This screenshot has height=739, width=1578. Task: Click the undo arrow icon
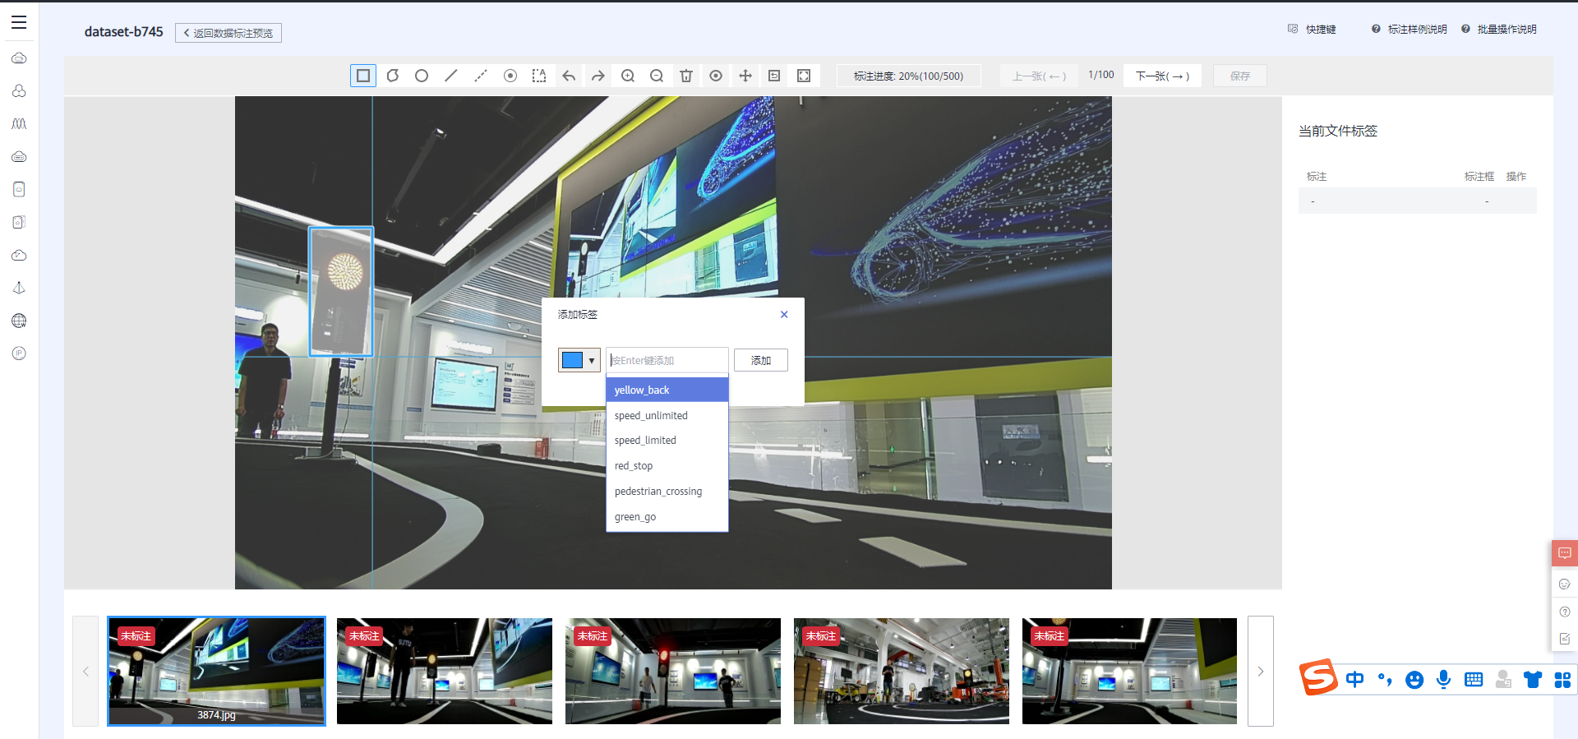[x=569, y=76]
